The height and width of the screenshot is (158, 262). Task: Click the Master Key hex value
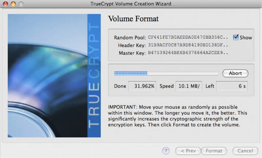click(x=188, y=53)
